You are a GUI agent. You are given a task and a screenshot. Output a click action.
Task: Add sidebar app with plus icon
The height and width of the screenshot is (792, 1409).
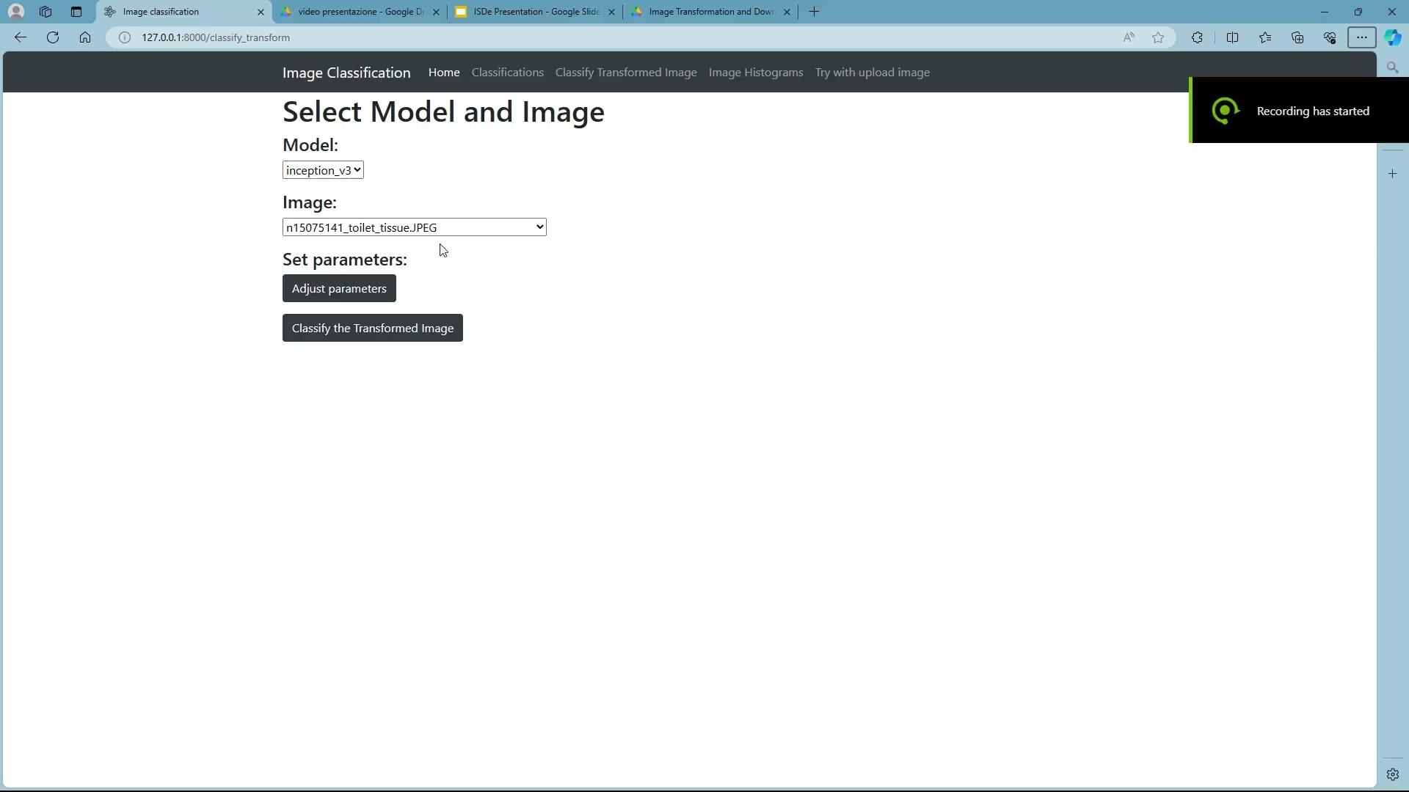[1393, 174]
